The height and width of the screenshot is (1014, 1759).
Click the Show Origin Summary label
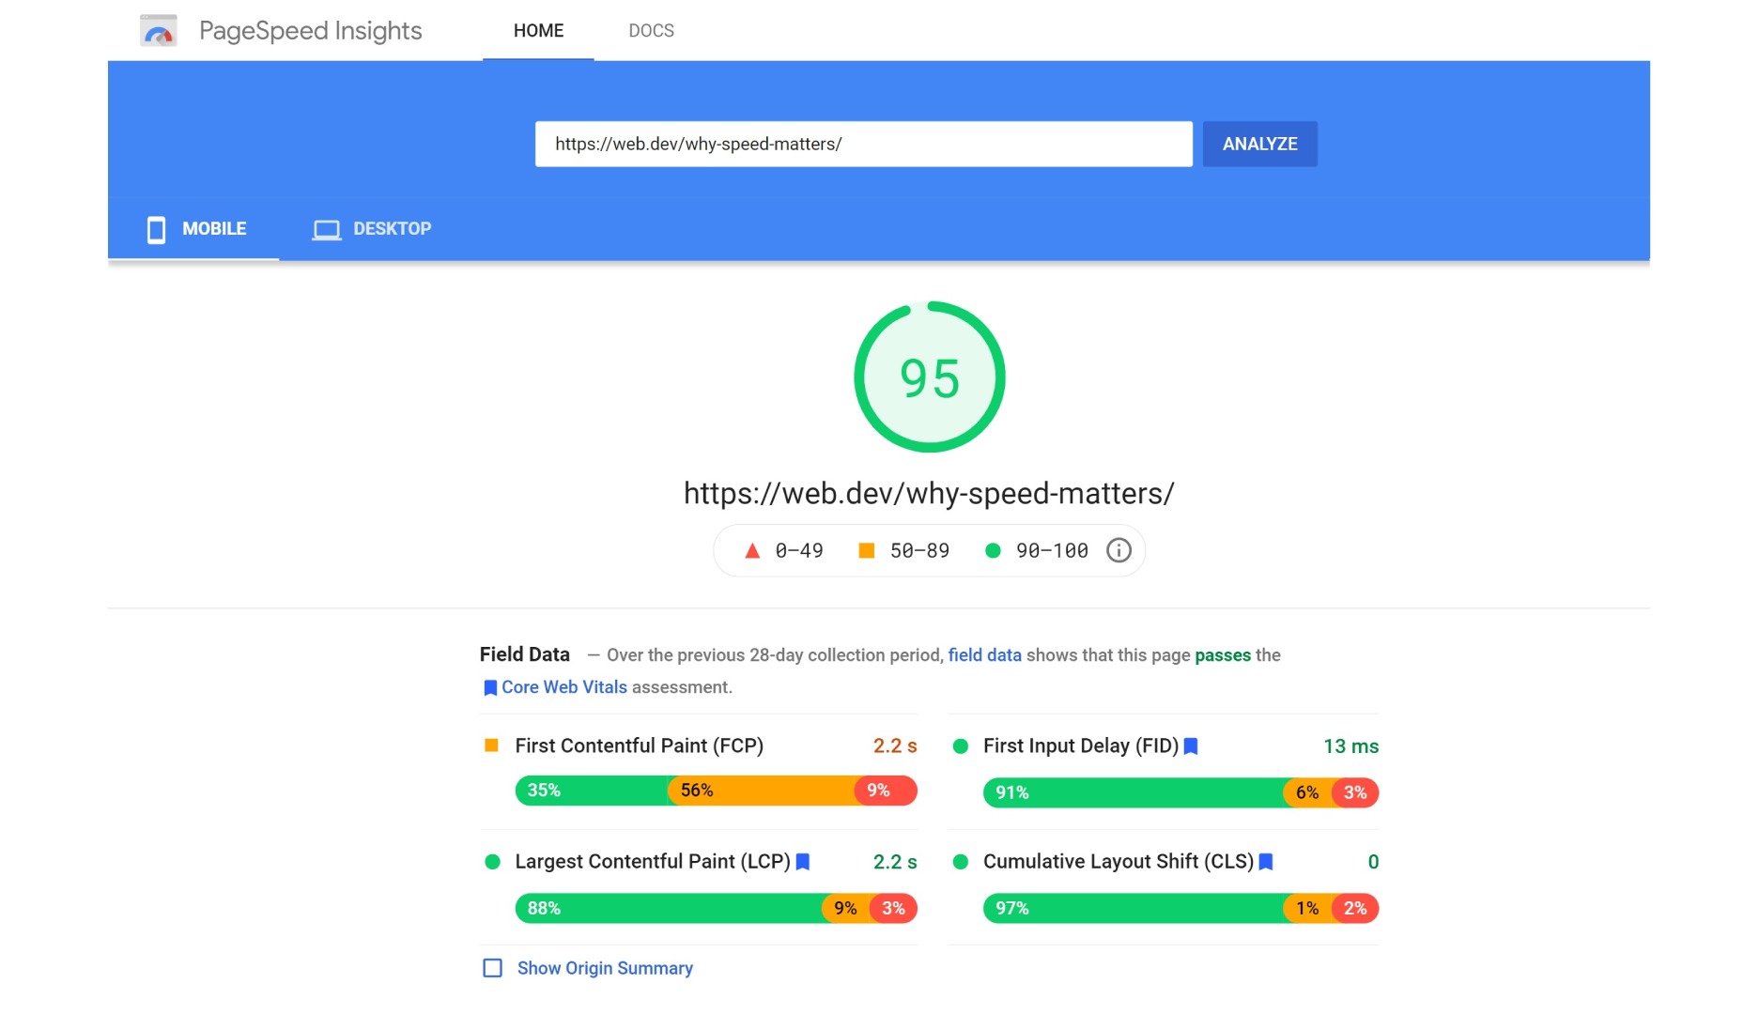605,968
